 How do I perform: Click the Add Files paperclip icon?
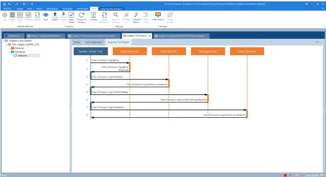tap(126, 15)
